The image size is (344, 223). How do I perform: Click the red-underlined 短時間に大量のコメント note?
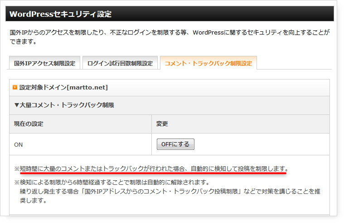(x=154, y=169)
